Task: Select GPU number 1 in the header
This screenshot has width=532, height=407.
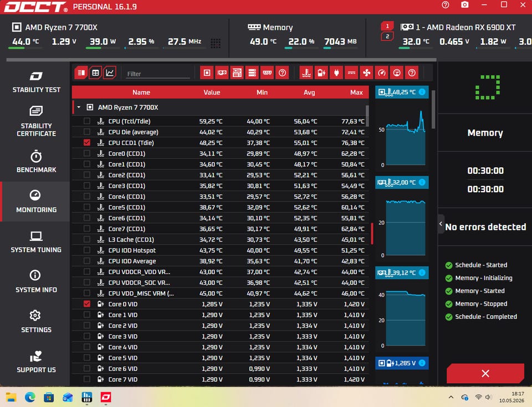Action: pos(387,26)
